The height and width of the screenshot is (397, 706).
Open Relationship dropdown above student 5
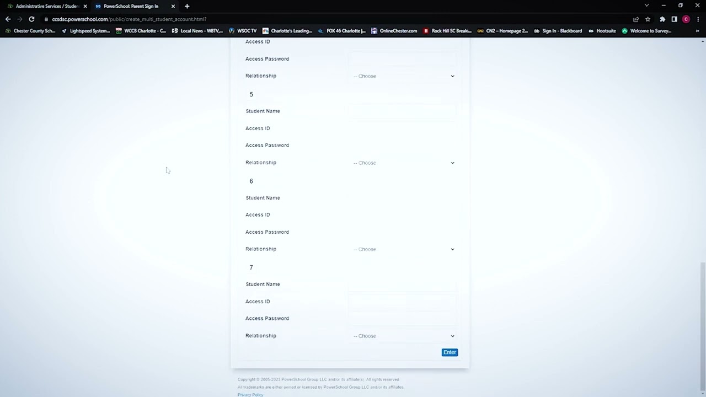(403, 76)
